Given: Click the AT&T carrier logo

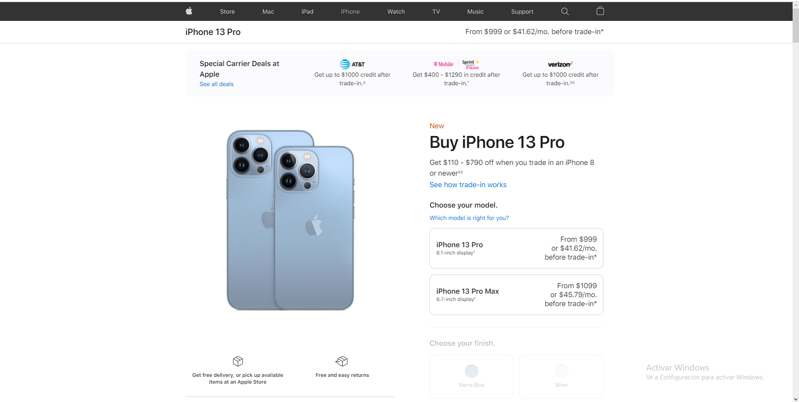Looking at the screenshot, I should [x=352, y=64].
